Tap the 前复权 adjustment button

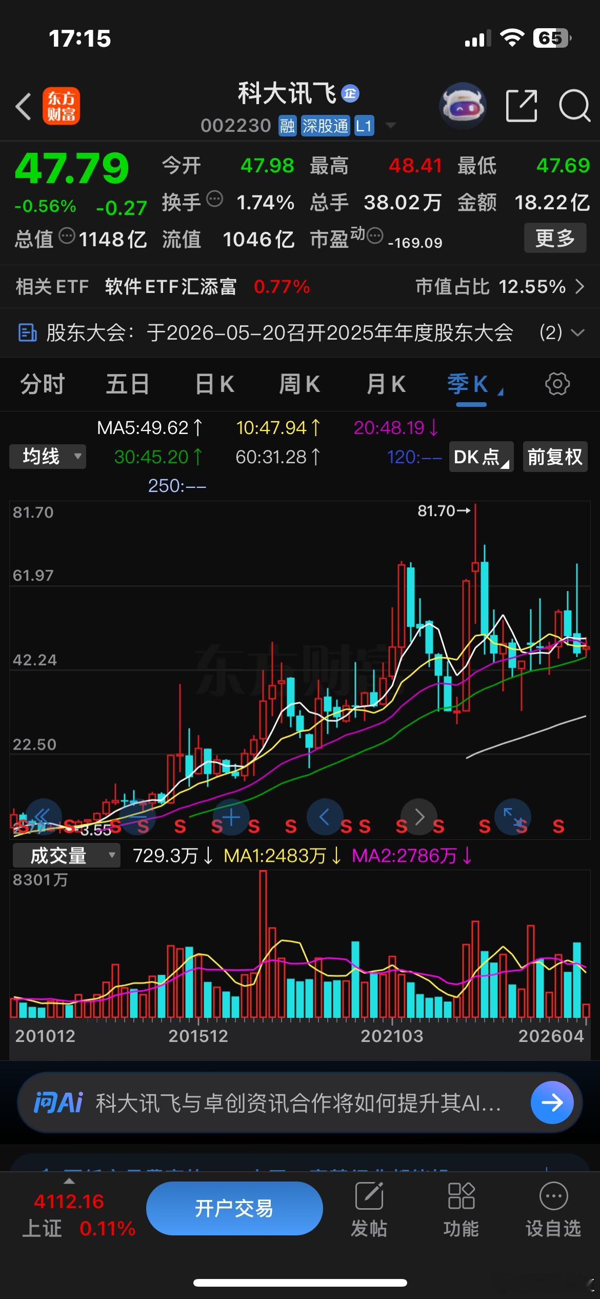coord(555,456)
